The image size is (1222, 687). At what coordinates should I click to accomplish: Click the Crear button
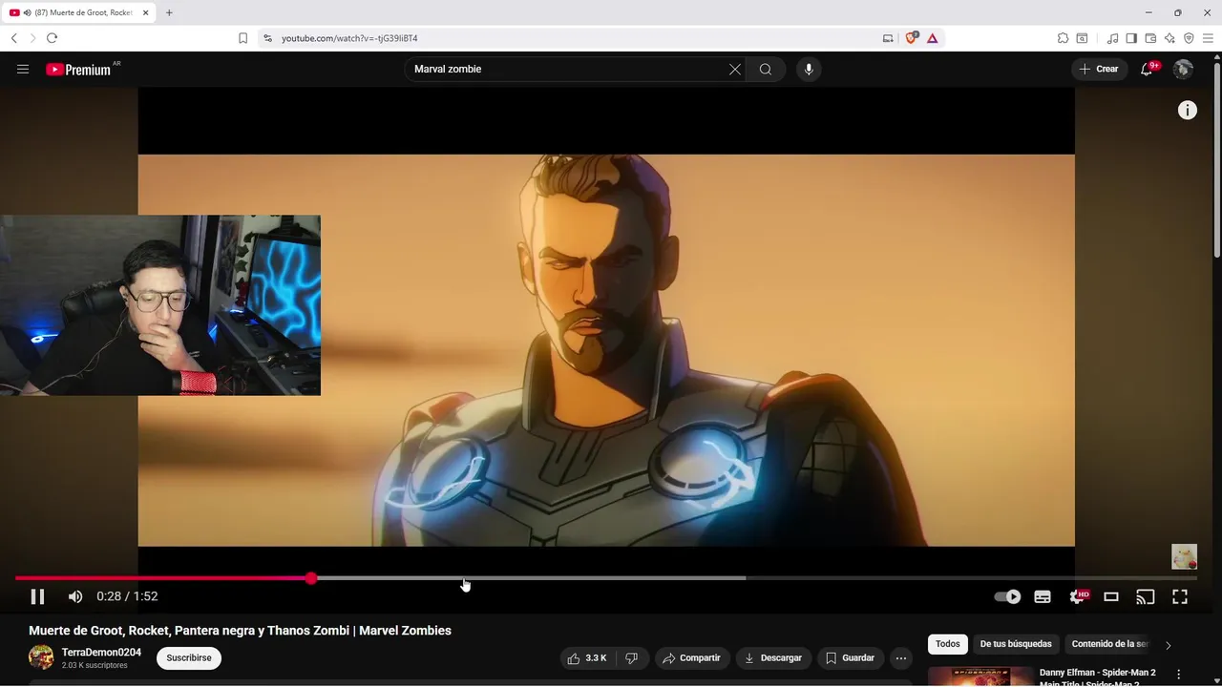[1100, 69]
